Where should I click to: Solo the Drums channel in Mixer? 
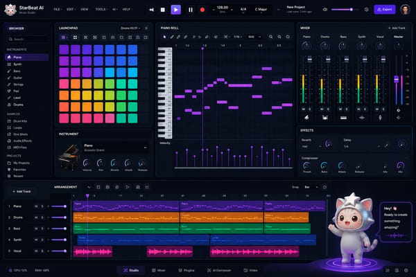click(328, 109)
